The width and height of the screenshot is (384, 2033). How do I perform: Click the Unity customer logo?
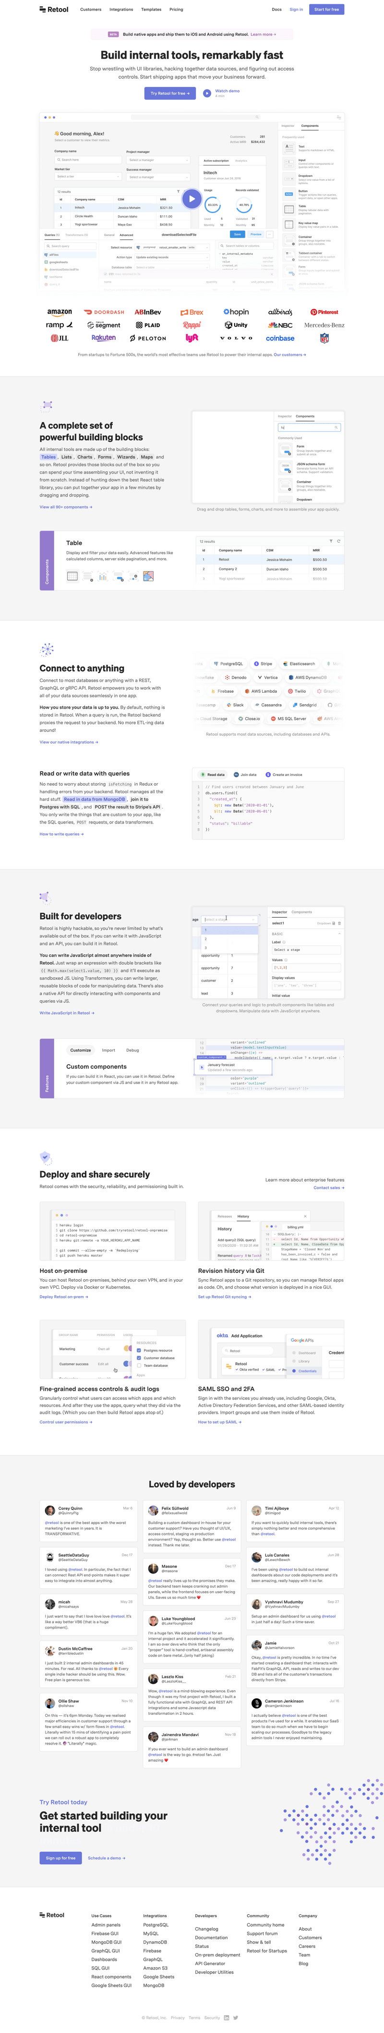coord(236,325)
